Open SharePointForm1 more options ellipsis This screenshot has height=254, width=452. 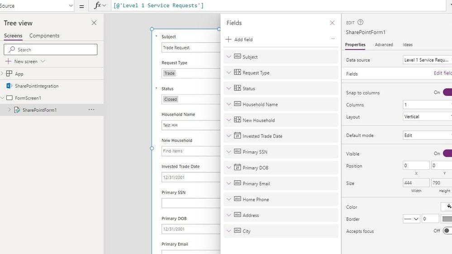91,110
